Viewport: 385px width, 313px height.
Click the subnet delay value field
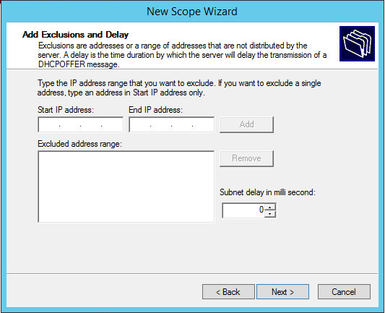coord(243,210)
